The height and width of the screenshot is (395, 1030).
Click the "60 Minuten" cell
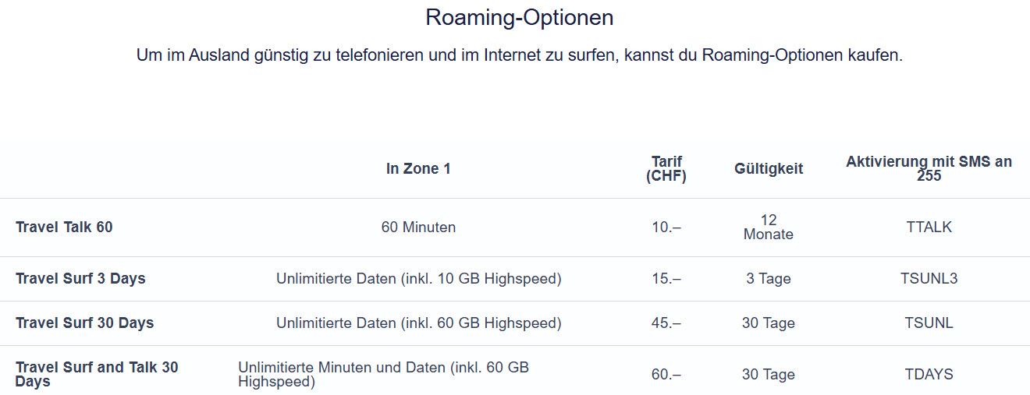click(x=418, y=227)
